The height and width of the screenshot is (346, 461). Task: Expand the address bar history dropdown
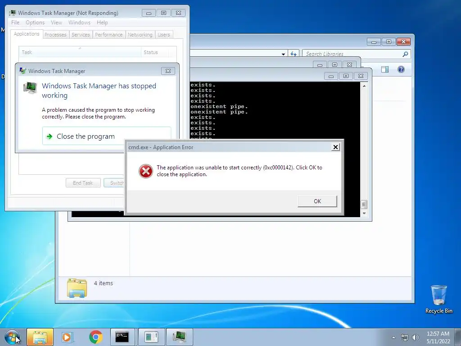click(283, 54)
